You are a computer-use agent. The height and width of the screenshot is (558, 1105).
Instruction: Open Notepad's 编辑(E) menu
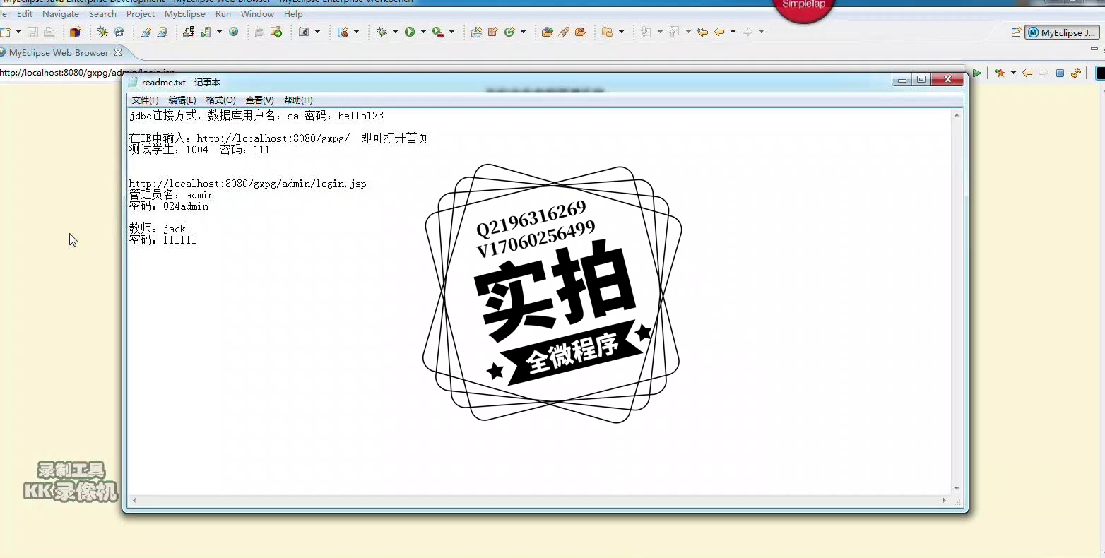pyautogui.click(x=182, y=100)
